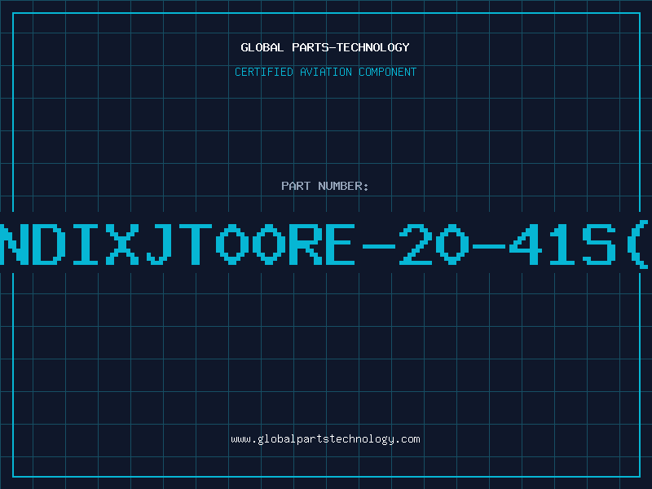Click the GLOBAL PARTS-TECHNOLOGY heading

tap(325, 47)
